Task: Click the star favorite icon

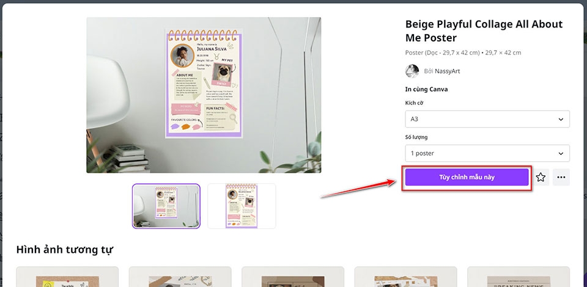Action: 541,177
